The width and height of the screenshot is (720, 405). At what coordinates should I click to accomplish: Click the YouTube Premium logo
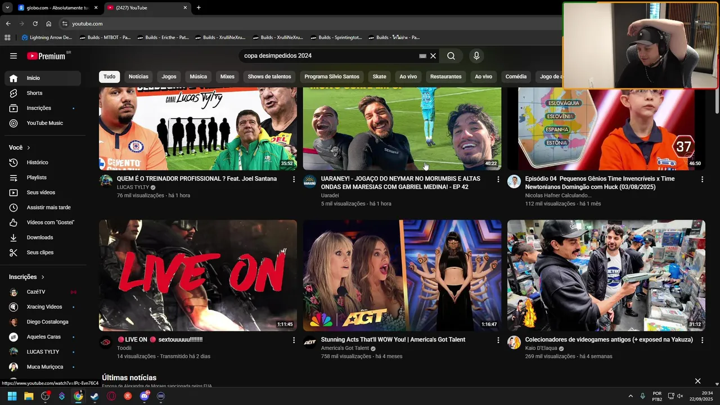48,56
